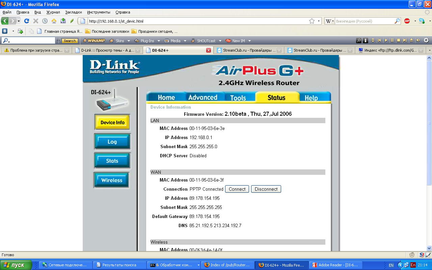Switch to the router Advanced tab
This screenshot has height=270, width=432.
coord(202,97)
